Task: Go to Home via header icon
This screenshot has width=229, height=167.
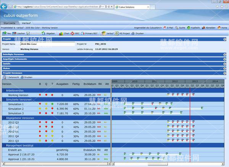Action: coord(219,27)
